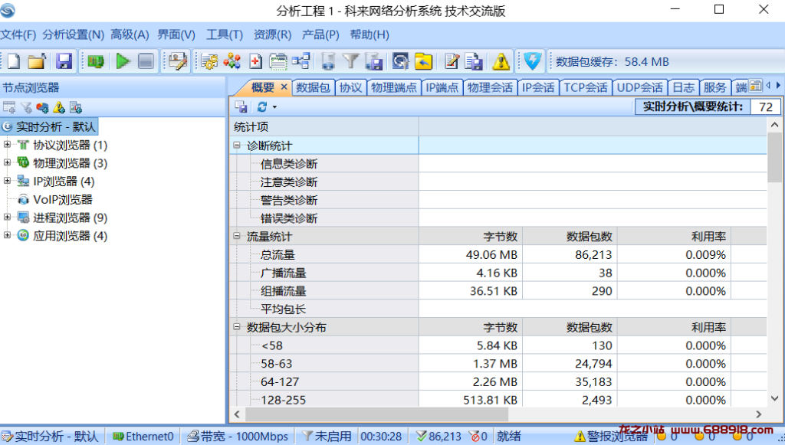Screen dimensions: 785x445
Task: Select the 实时分析 - 默认 root node
Action: coord(49,126)
